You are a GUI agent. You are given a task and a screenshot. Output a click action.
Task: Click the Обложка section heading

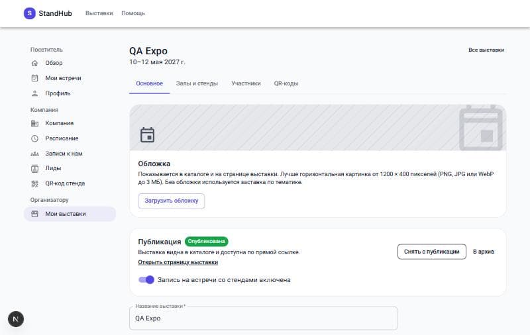[x=154, y=164]
